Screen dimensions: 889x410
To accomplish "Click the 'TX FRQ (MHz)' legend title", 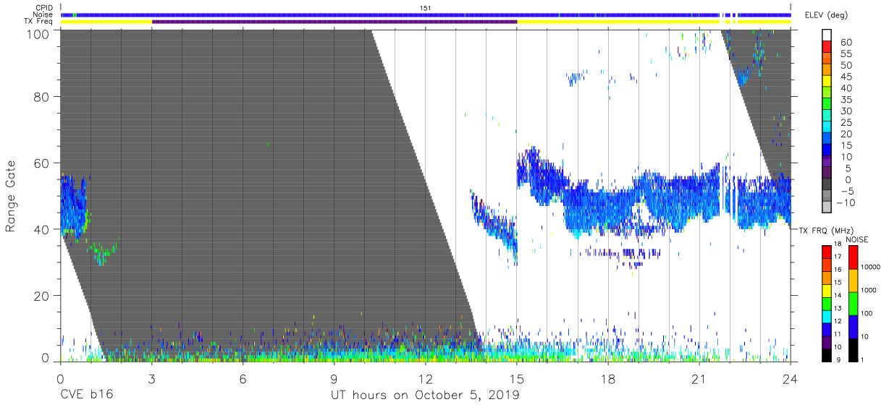I will [826, 230].
